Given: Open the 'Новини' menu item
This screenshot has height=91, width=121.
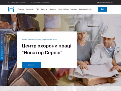Looking at the screenshot, I should point(53,9).
